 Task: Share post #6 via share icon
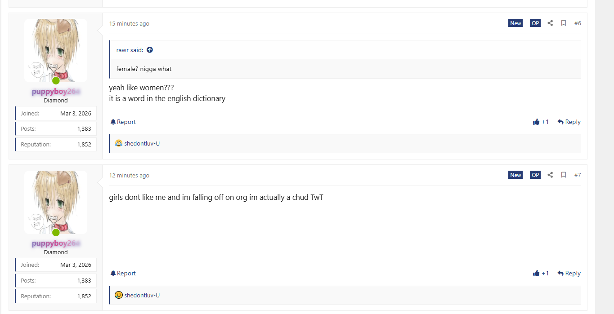click(550, 23)
